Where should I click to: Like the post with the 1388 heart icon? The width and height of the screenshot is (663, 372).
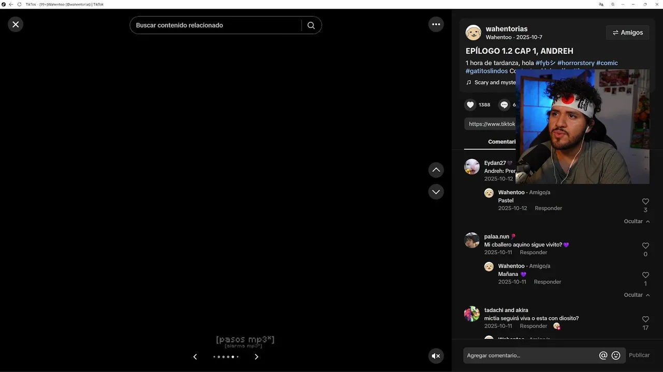click(x=470, y=105)
